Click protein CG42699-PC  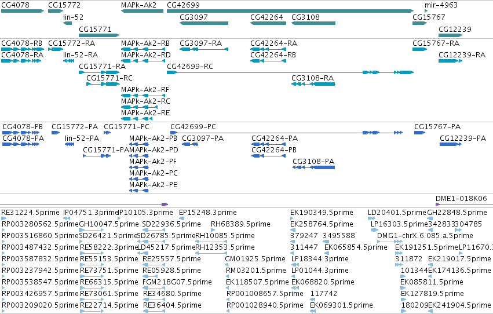pyautogui.click(x=193, y=127)
